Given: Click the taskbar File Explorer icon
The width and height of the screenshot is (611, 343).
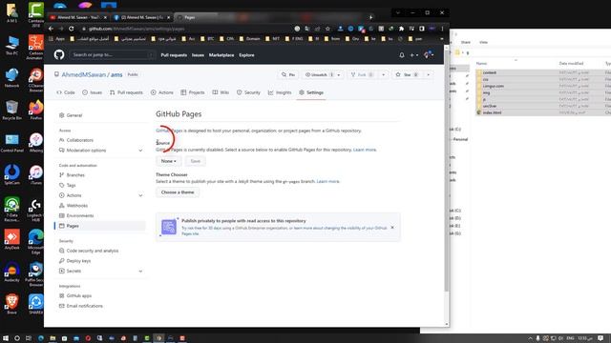Looking at the screenshot, I should [x=53, y=338].
